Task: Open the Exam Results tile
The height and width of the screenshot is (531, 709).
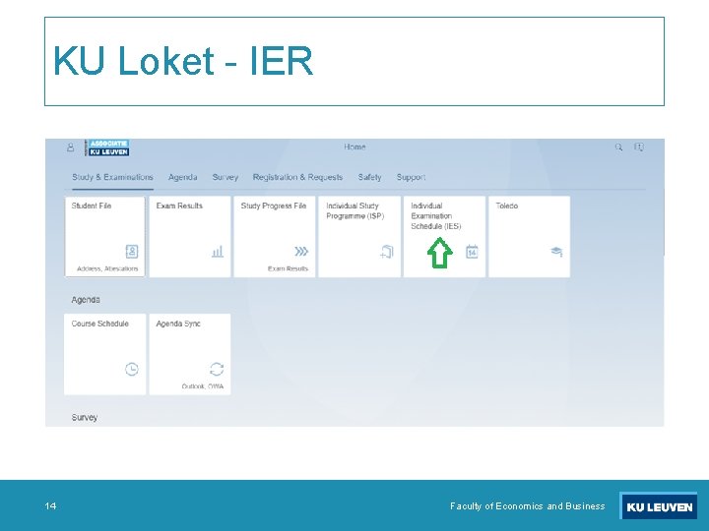Action: click(x=190, y=237)
